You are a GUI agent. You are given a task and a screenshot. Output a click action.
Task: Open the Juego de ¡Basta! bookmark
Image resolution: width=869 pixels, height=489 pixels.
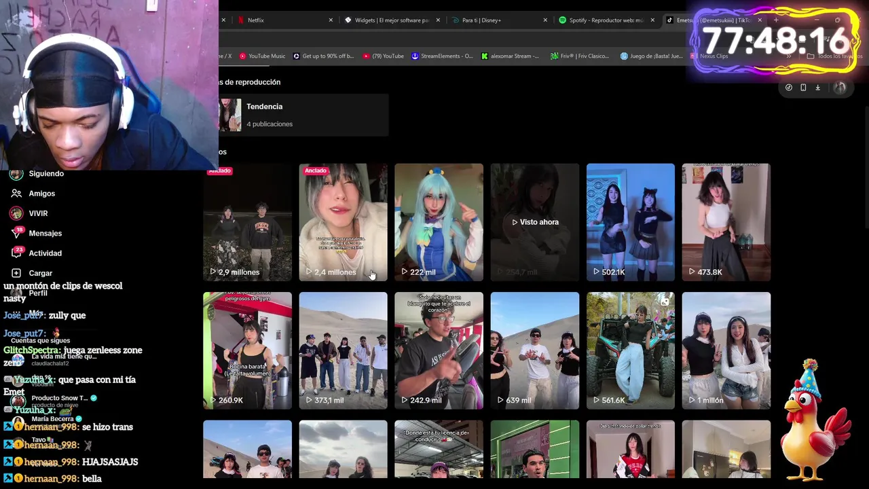coord(651,56)
